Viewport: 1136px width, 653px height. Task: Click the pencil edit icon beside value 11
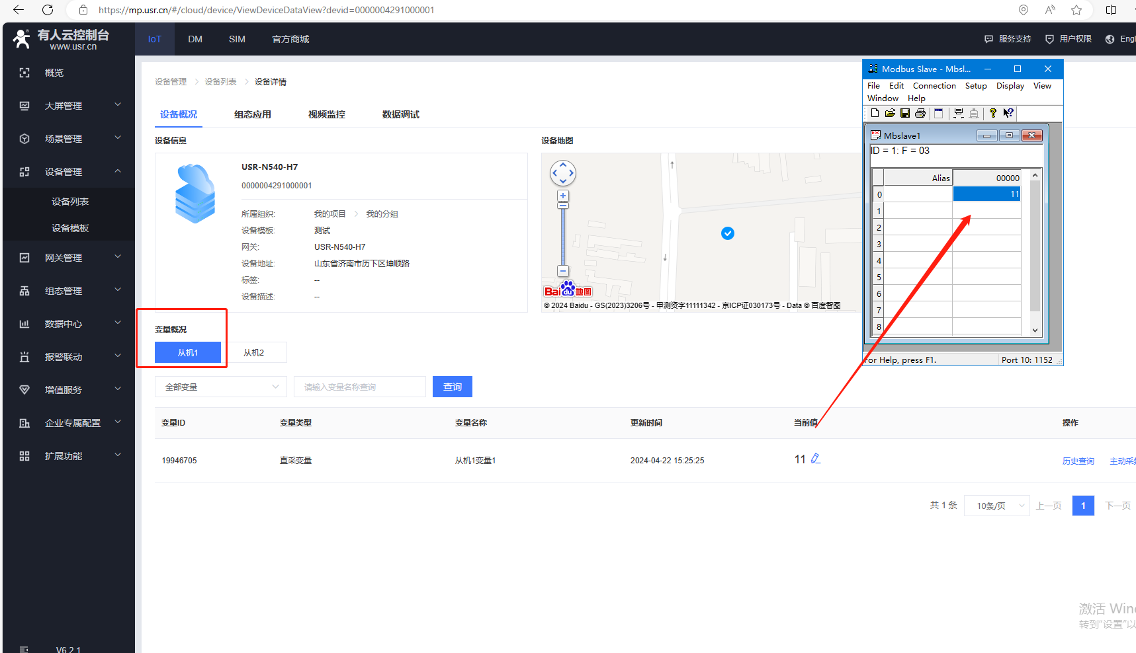point(816,459)
